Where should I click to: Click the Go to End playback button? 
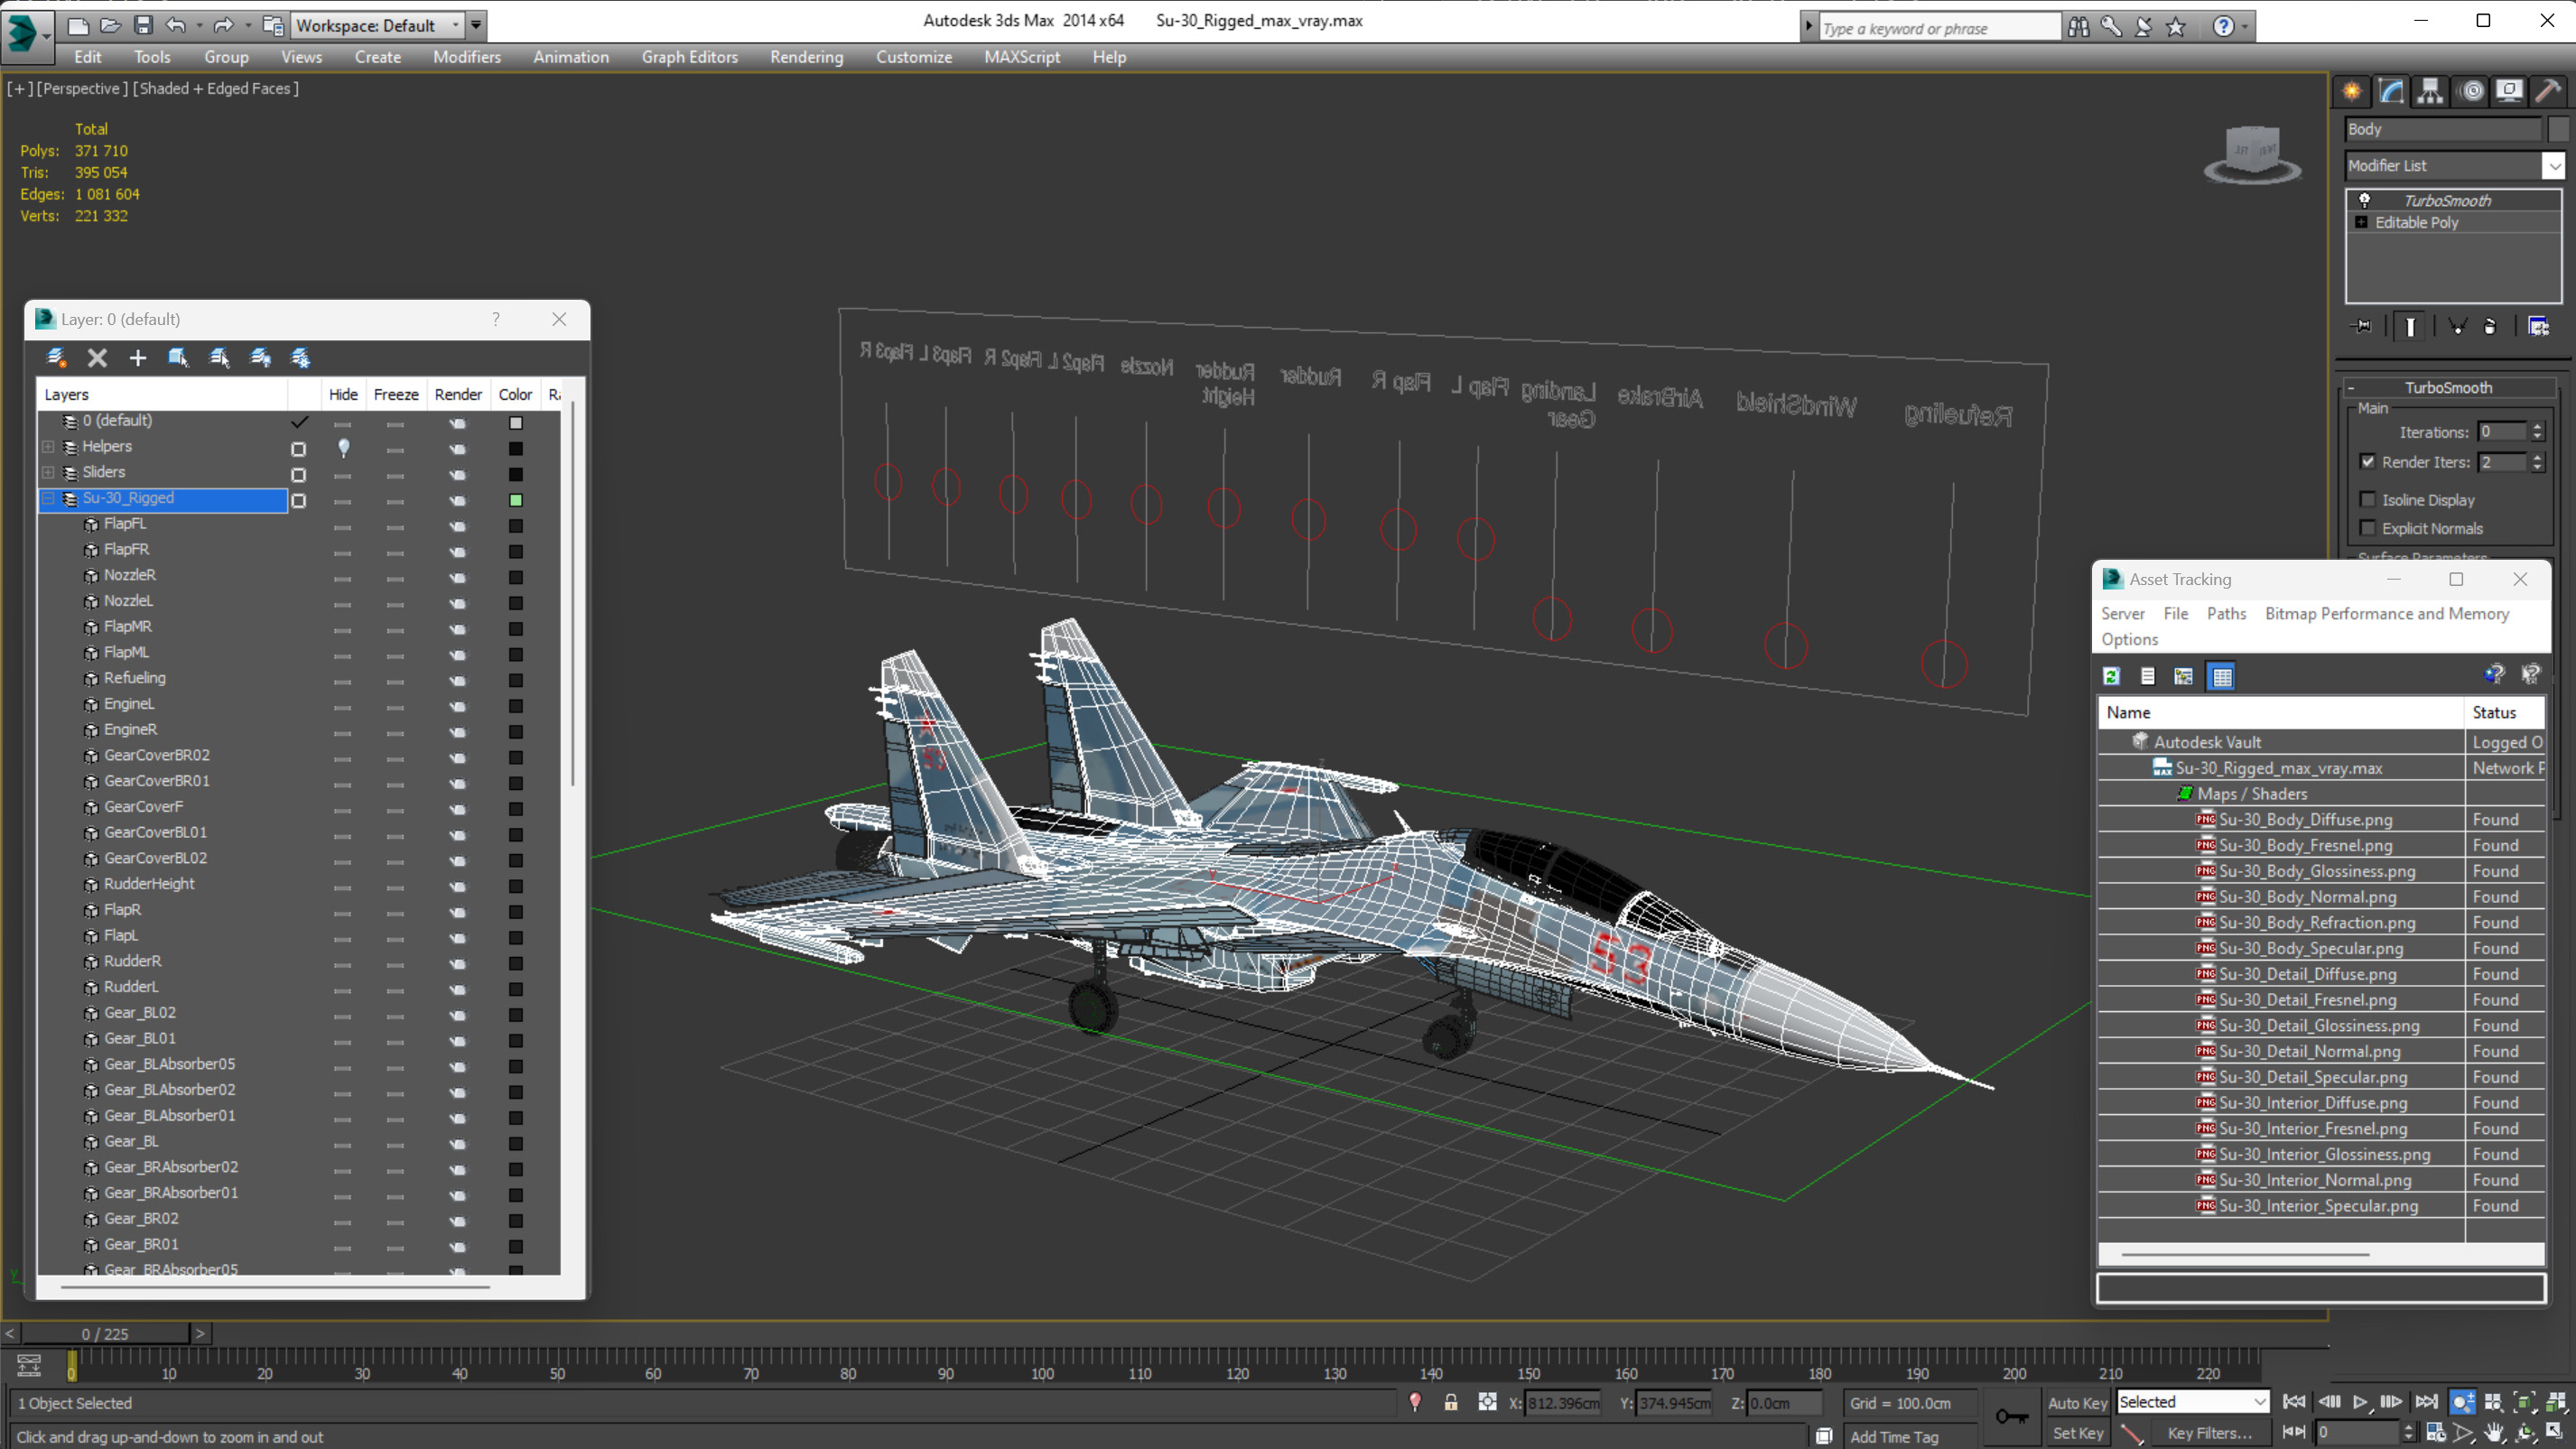tap(2426, 1402)
